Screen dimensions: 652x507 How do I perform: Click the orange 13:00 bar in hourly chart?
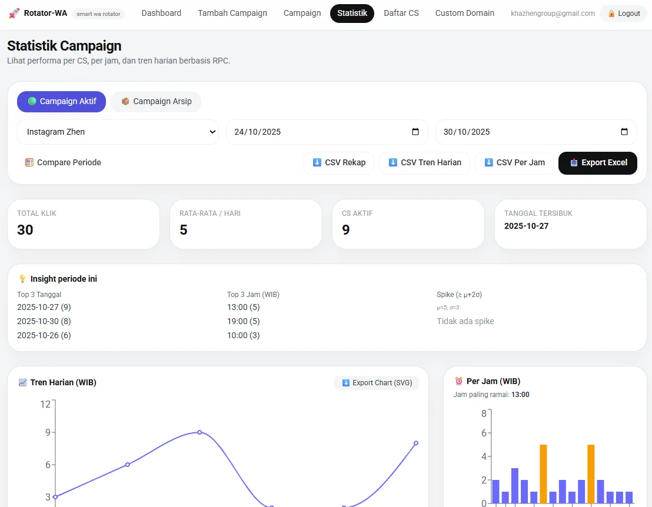[543, 473]
